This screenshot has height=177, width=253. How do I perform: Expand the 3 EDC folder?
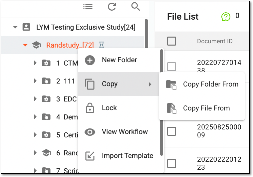coord(35,99)
